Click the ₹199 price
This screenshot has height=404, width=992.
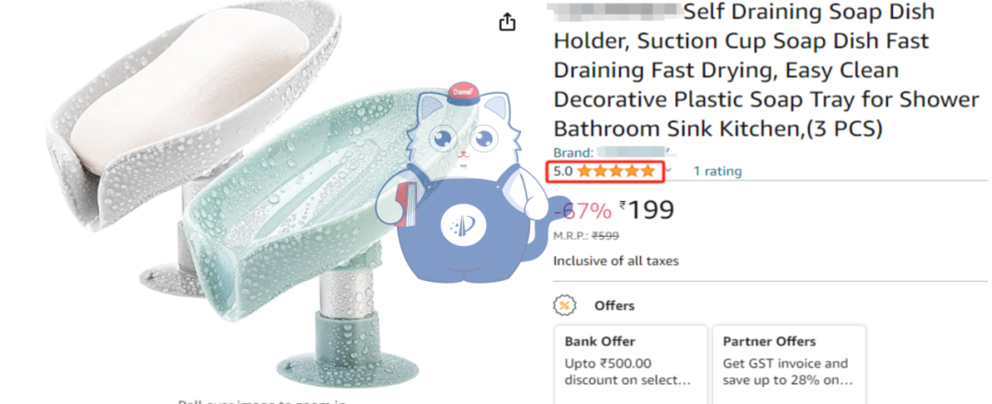[648, 210]
